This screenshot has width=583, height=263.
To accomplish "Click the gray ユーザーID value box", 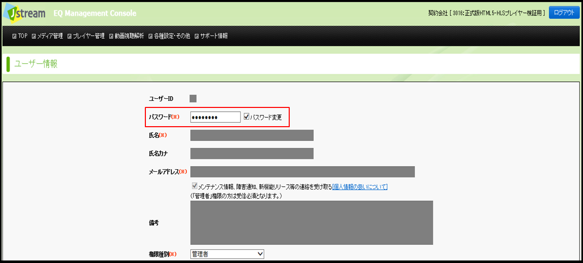I will click(193, 98).
